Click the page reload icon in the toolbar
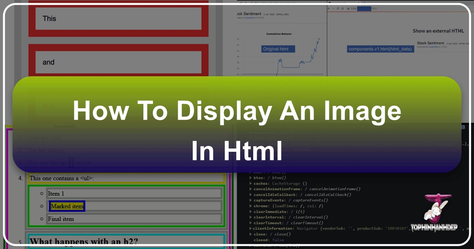Screen dimensions: 474x249 tap(338, 8)
